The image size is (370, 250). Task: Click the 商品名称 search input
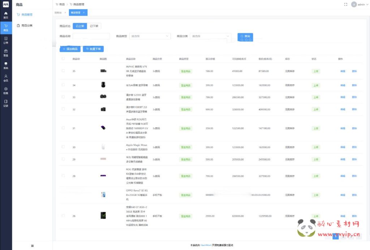(91, 36)
